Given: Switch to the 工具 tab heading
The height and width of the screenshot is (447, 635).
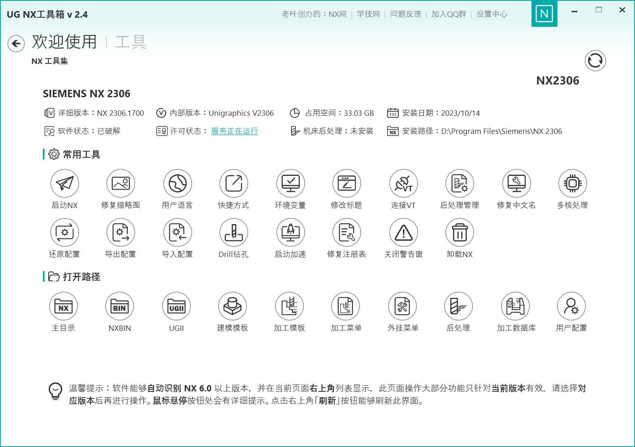Looking at the screenshot, I should point(131,42).
